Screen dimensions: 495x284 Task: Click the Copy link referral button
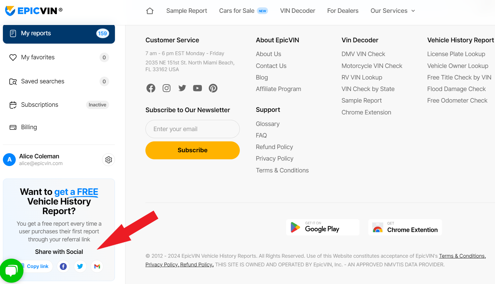click(x=38, y=266)
